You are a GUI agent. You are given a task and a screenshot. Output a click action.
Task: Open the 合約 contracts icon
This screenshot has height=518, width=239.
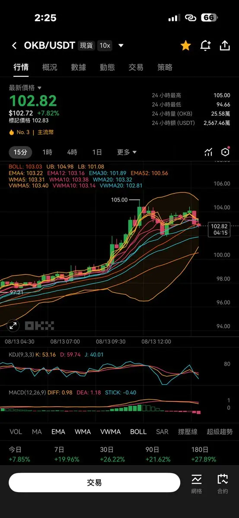[223, 483]
